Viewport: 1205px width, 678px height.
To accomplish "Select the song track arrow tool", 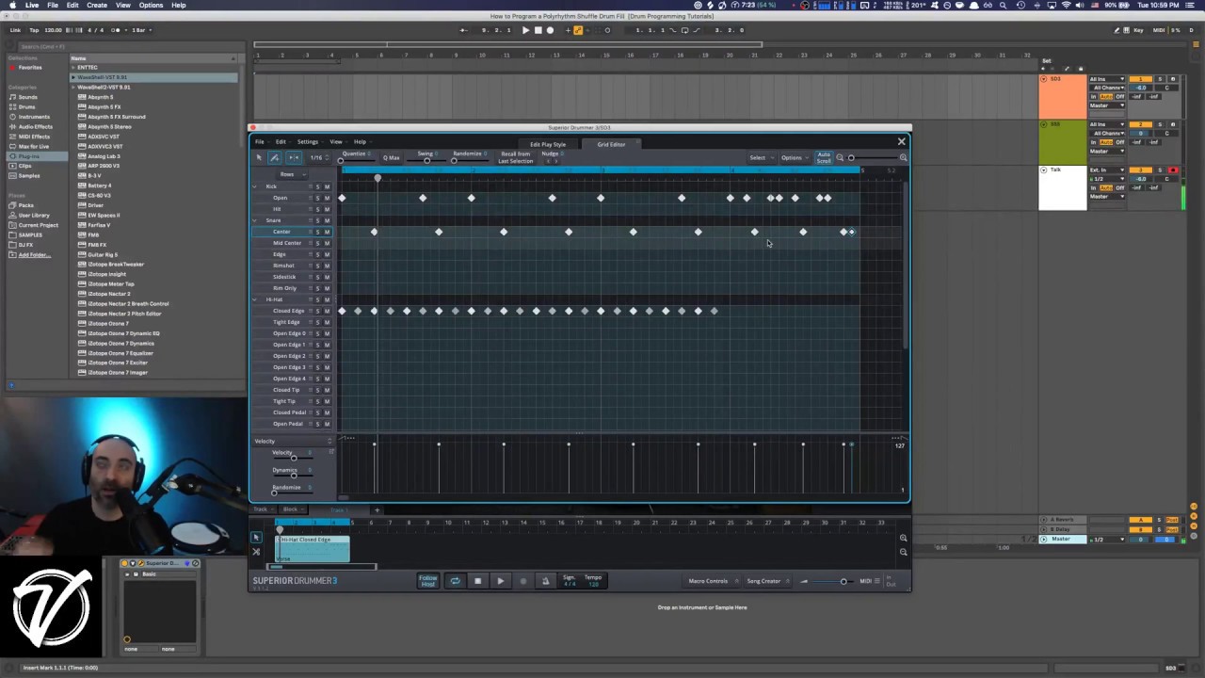I will coord(256,538).
